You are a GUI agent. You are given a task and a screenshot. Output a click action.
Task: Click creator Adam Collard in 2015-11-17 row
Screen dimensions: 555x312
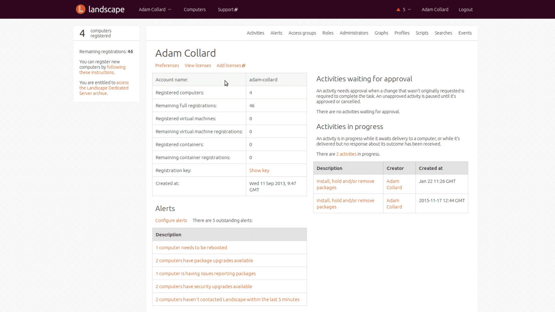click(394, 203)
